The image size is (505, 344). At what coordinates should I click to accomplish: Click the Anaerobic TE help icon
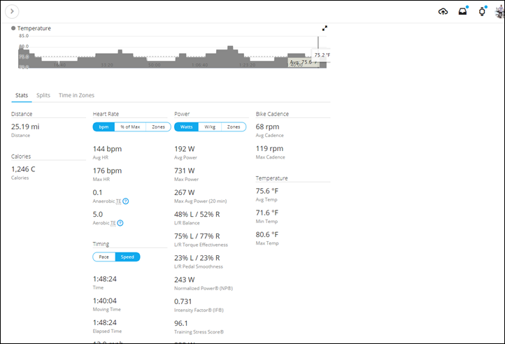126,201
